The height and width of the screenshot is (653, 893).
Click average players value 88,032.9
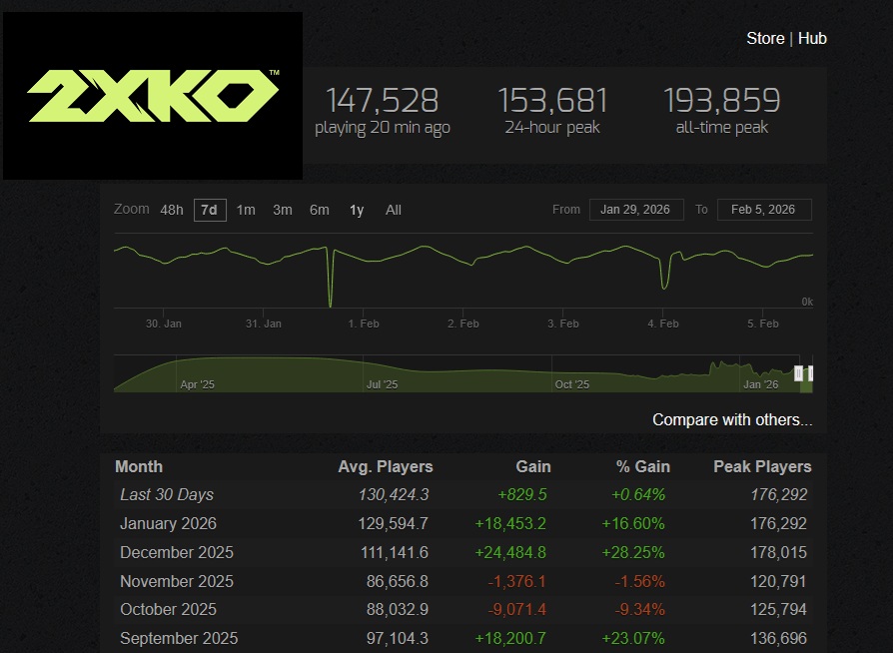pyautogui.click(x=398, y=610)
